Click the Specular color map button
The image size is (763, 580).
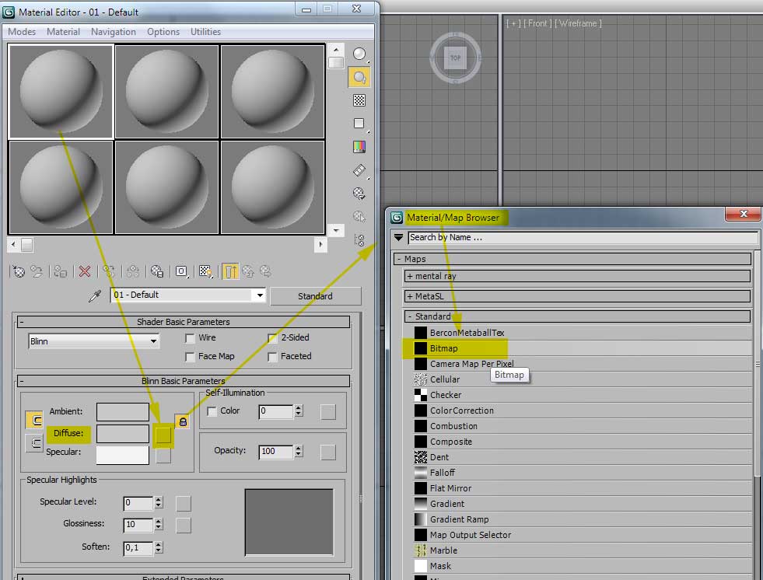click(163, 456)
